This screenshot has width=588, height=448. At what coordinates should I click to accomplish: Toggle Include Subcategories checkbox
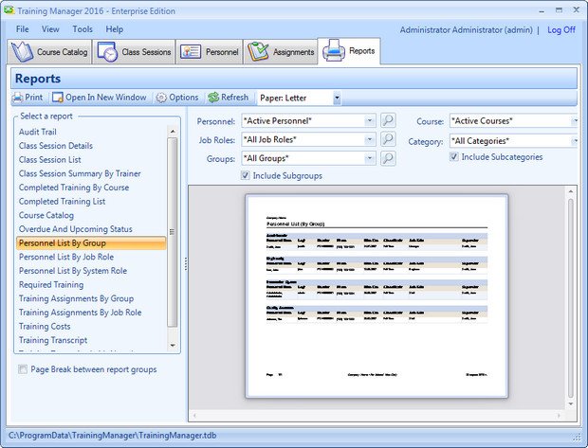[x=453, y=156]
